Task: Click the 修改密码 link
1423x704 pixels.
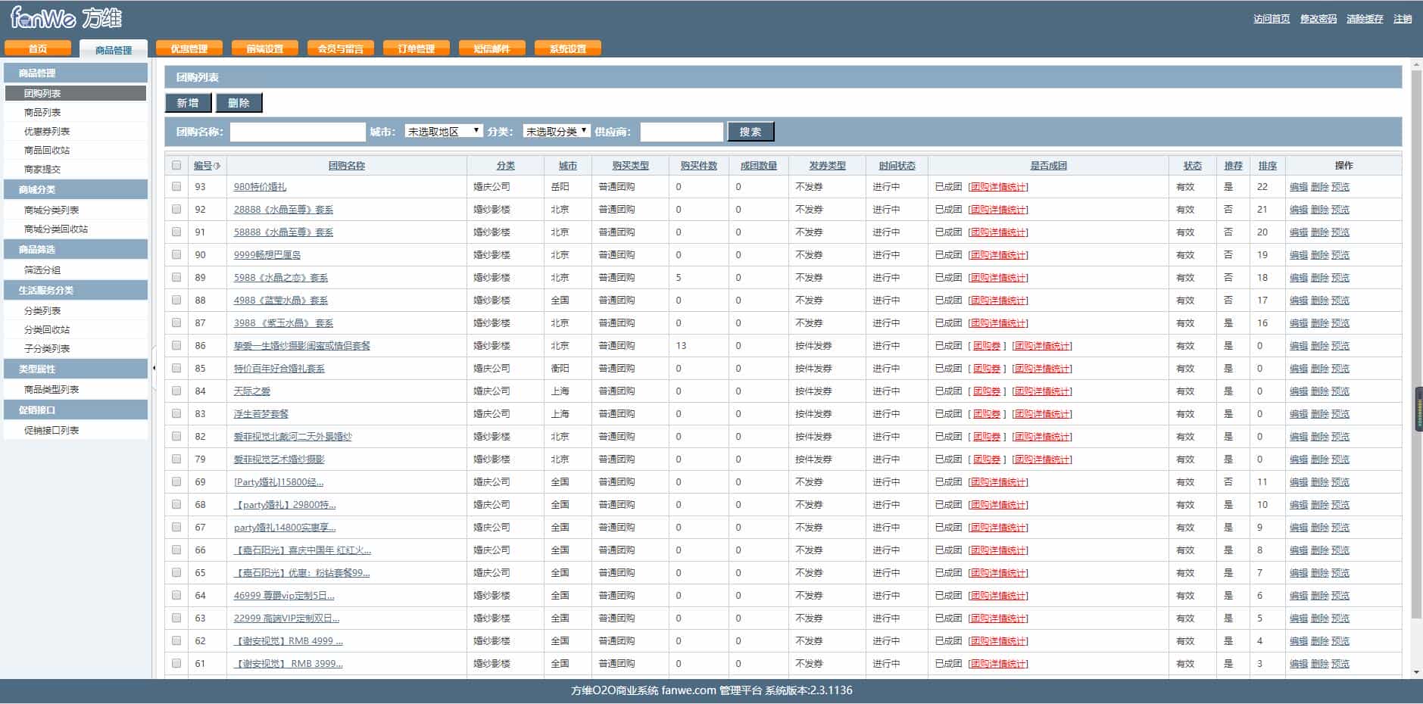Action: click(x=1318, y=19)
